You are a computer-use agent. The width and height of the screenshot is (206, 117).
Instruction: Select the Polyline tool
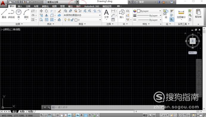coord(11,14)
